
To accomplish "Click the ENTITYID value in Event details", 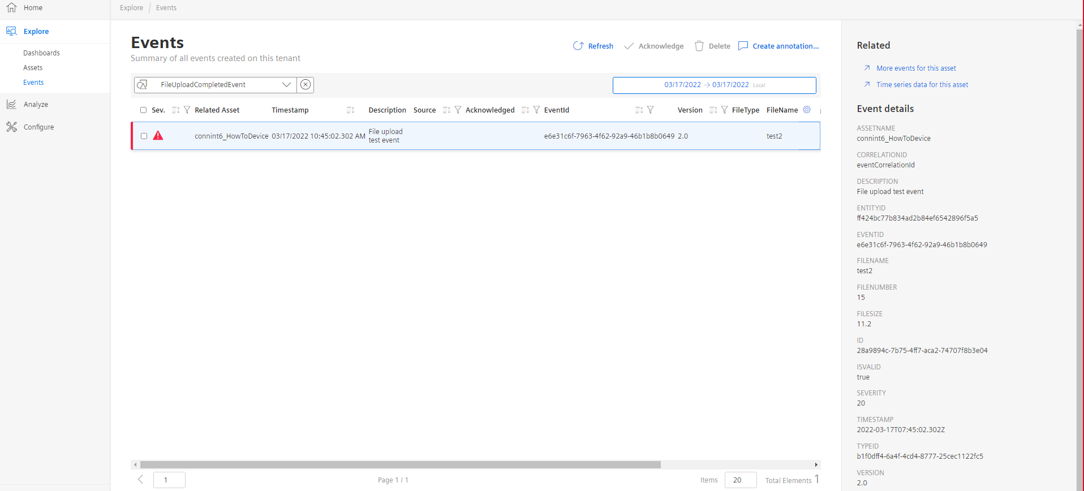I will (x=917, y=218).
